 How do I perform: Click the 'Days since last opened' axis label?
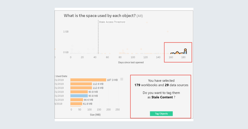(x=131, y=62)
